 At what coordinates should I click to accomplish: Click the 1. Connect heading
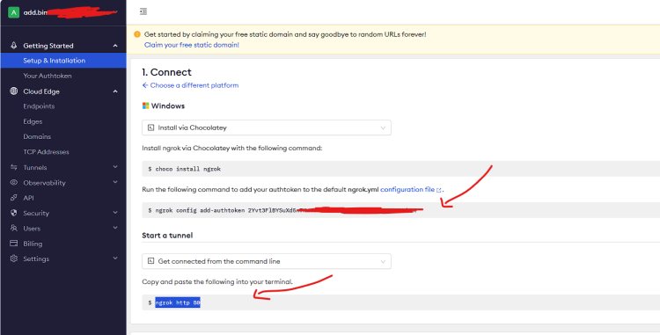tap(166, 72)
